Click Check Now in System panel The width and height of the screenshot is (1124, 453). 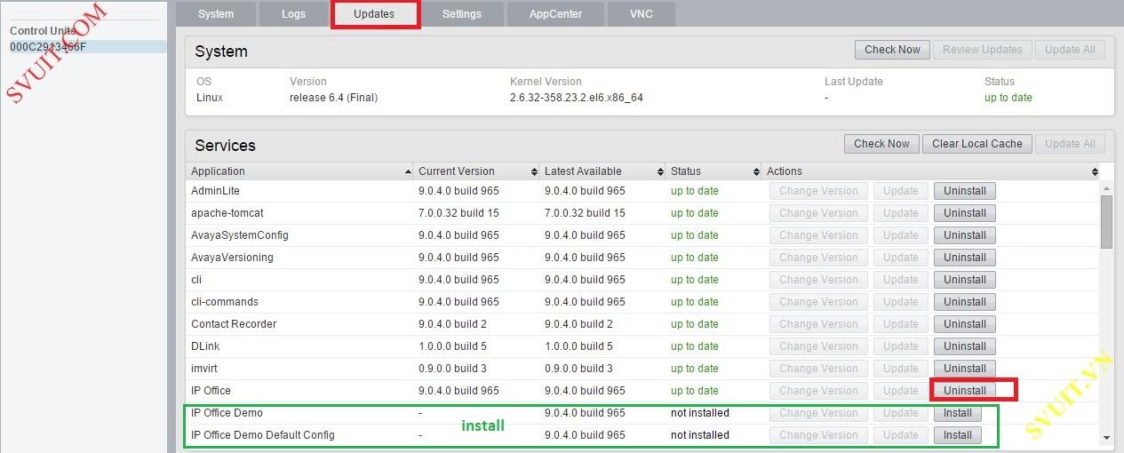[x=892, y=50]
